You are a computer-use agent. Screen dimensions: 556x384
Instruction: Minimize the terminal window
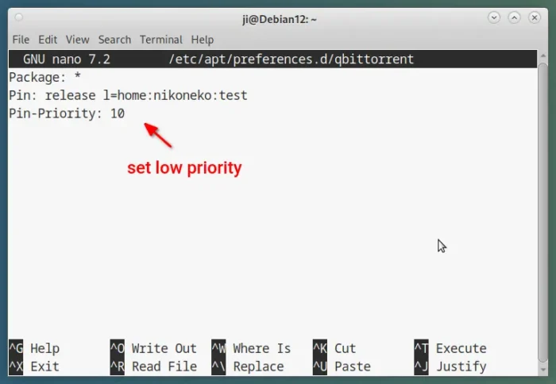click(494, 17)
